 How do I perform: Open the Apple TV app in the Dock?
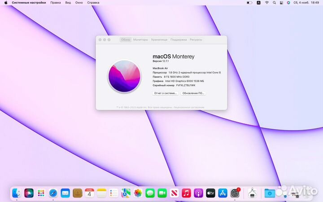point(210,193)
